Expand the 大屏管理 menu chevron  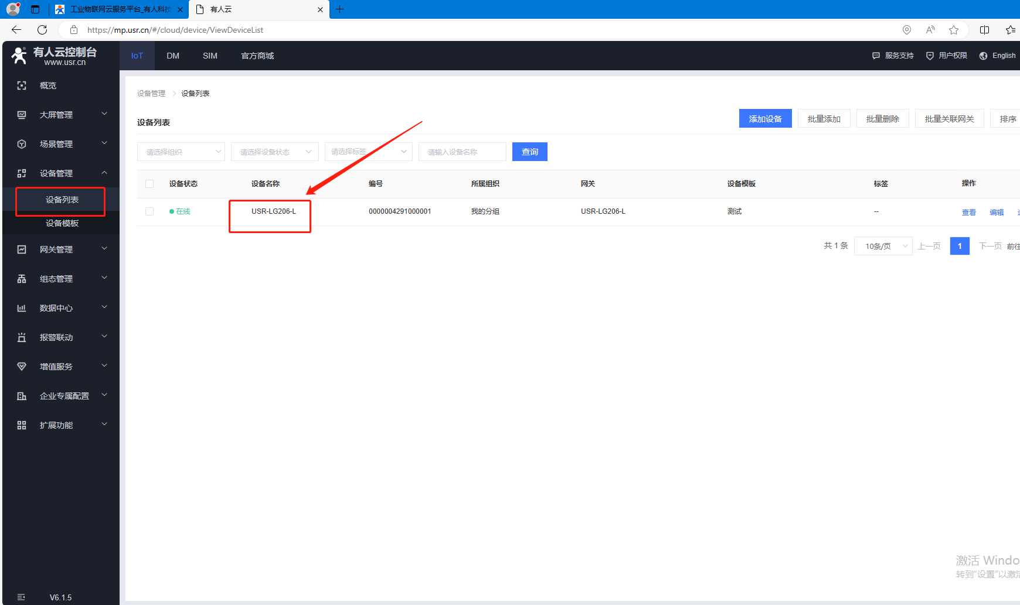click(x=104, y=114)
